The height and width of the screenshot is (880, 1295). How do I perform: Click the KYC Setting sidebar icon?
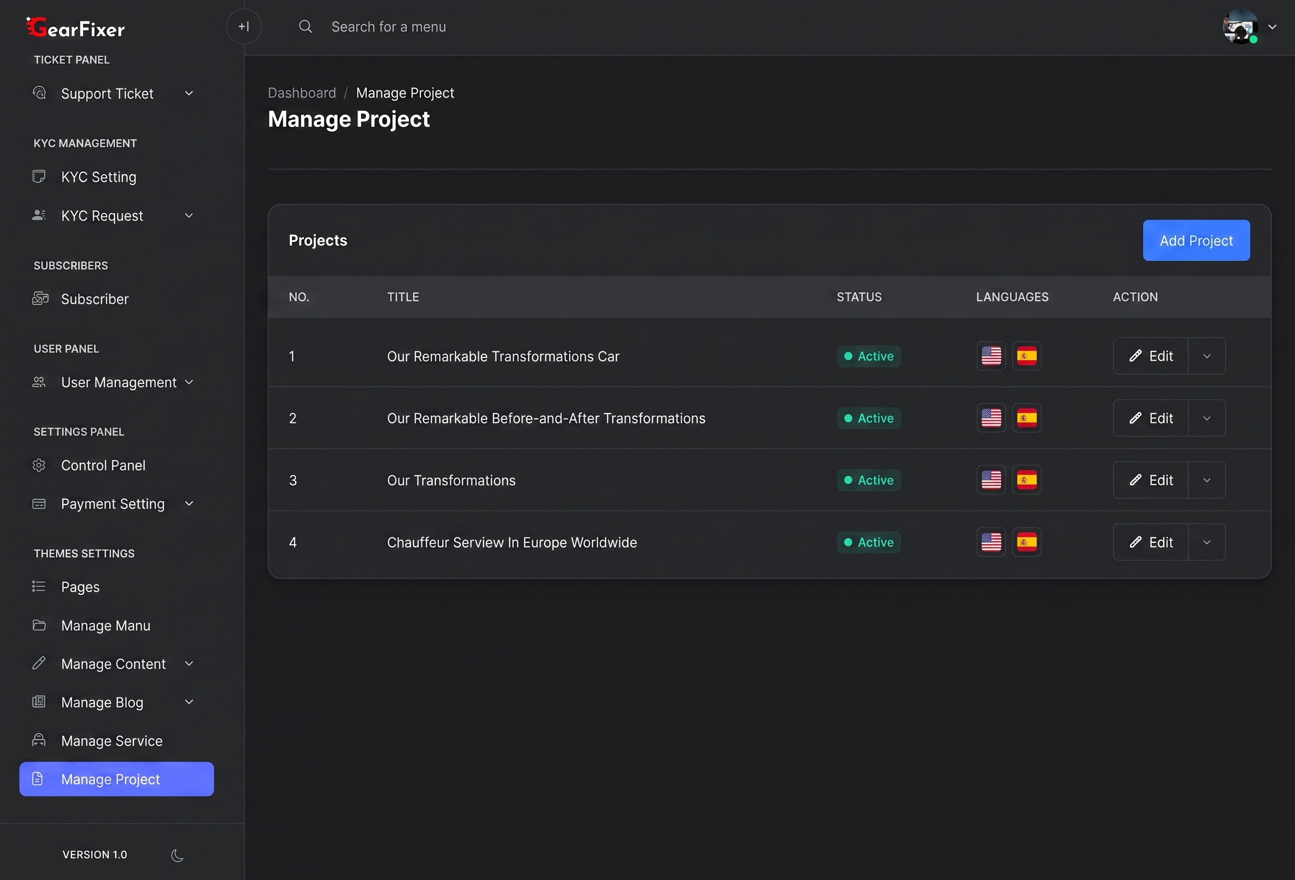39,176
